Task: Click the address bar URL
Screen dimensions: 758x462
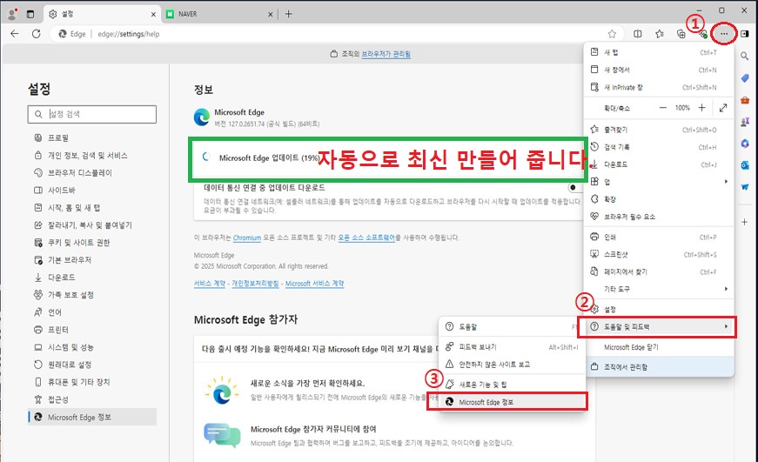Action: tap(129, 34)
